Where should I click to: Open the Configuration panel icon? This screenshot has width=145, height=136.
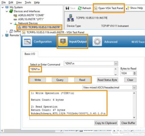(x=27, y=41)
